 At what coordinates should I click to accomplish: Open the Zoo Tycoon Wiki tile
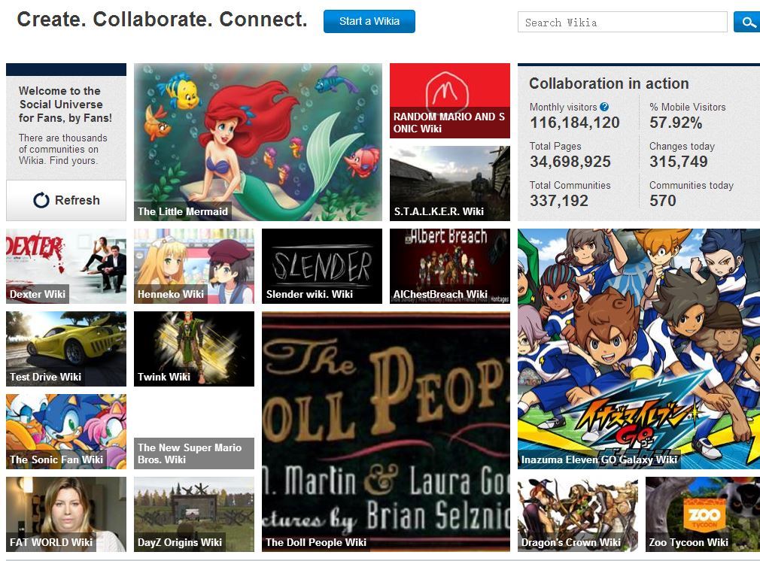pos(703,514)
